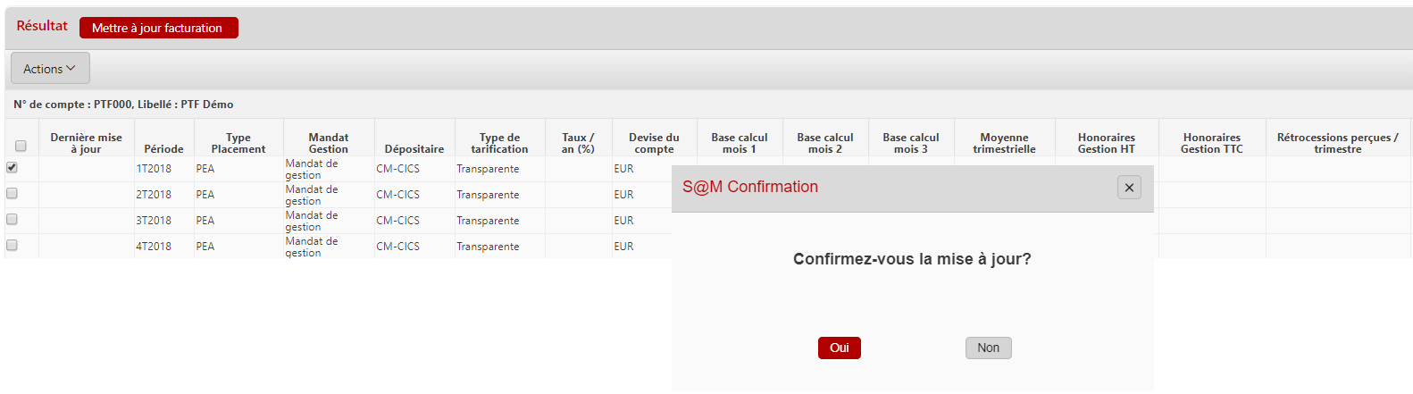The width and height of the screenshot is (1413, 394).
Task: Check the 3T2018 row checkbox
Action: pyautogui.click(x=12, y=219)
